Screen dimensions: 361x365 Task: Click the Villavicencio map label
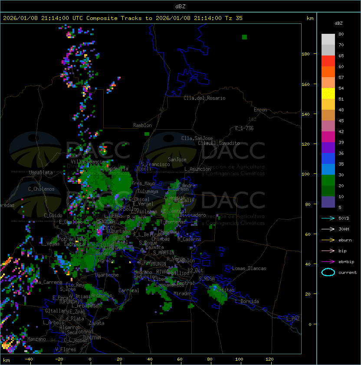coord(88,162)
